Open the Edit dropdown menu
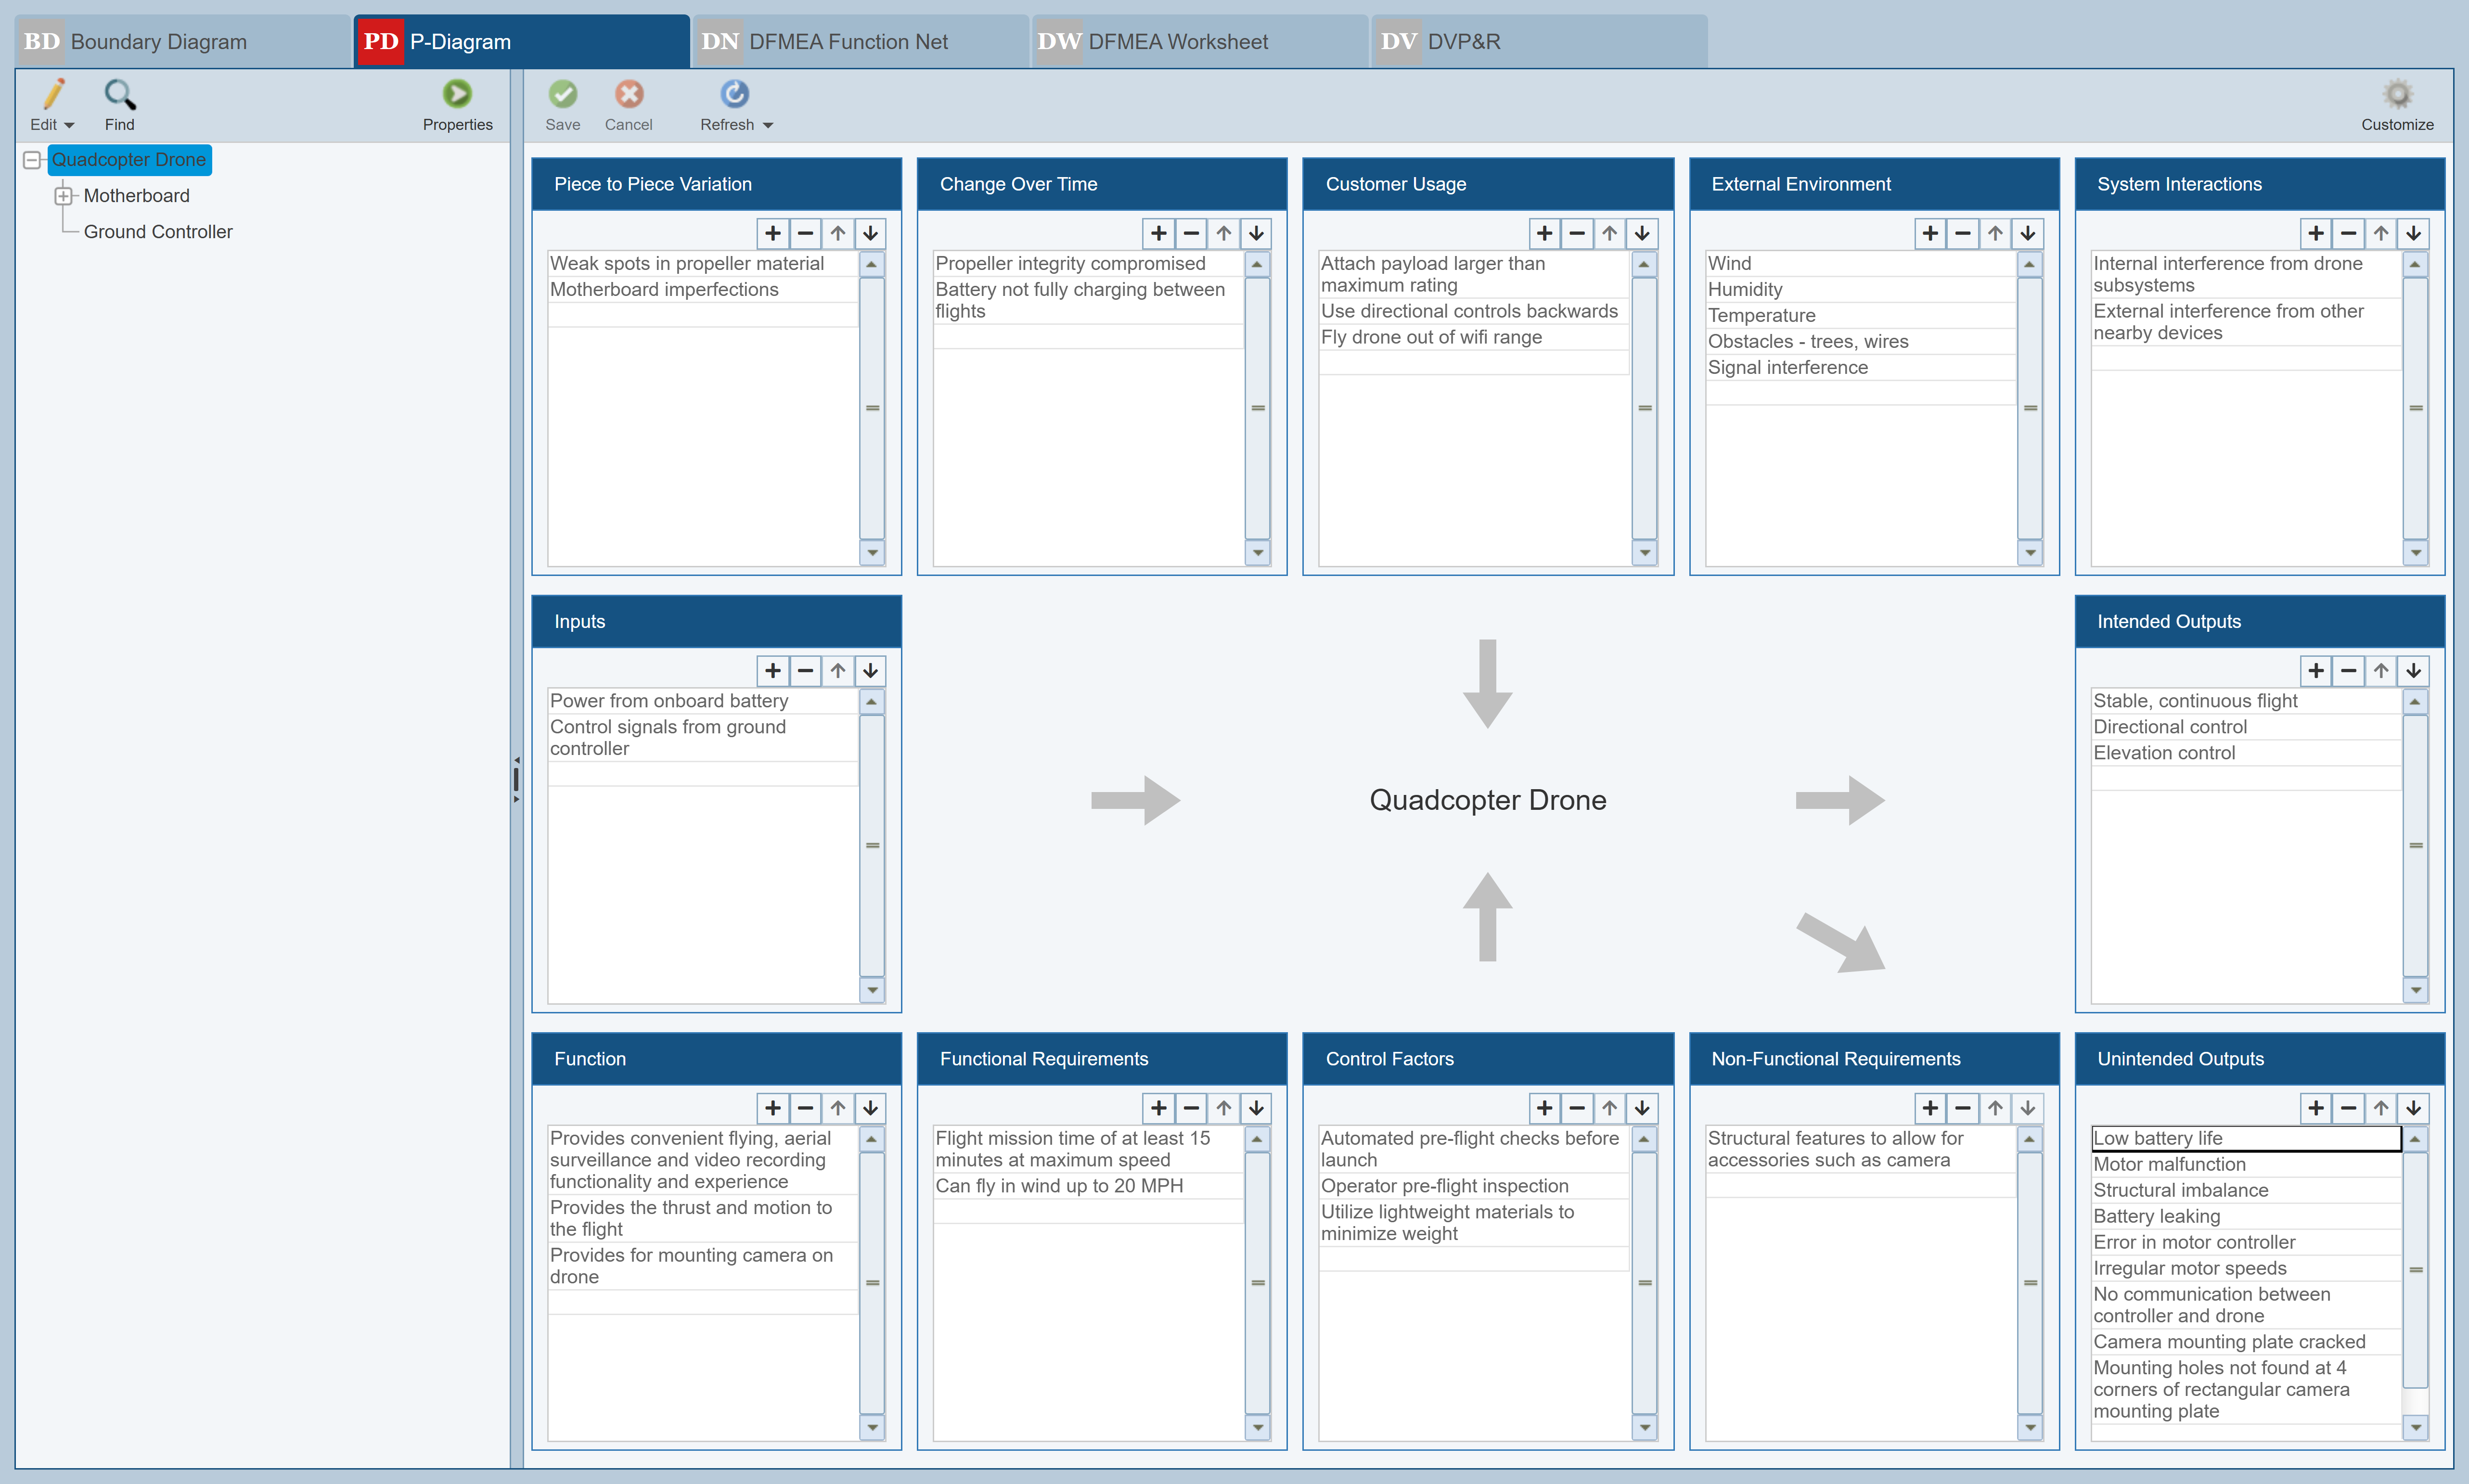The image size is (2469, 1484). click(x=68, y=125)
